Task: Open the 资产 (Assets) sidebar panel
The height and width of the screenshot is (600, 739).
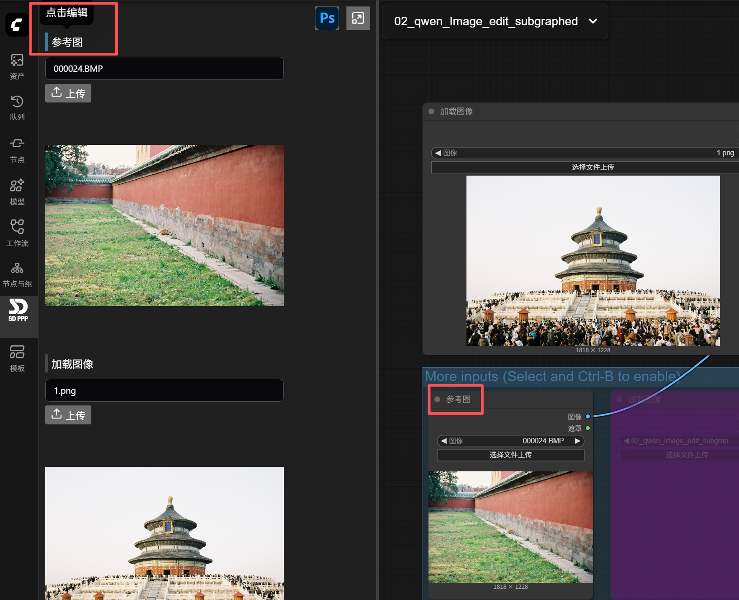Action: click(x=17, y=66)
